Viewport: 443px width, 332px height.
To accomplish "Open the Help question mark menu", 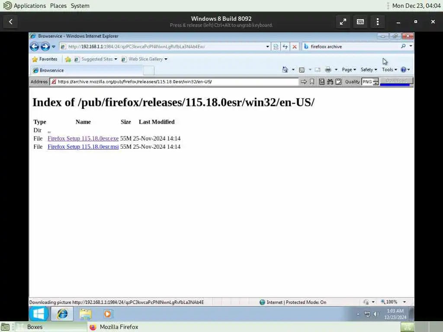I will coord(405,70).
